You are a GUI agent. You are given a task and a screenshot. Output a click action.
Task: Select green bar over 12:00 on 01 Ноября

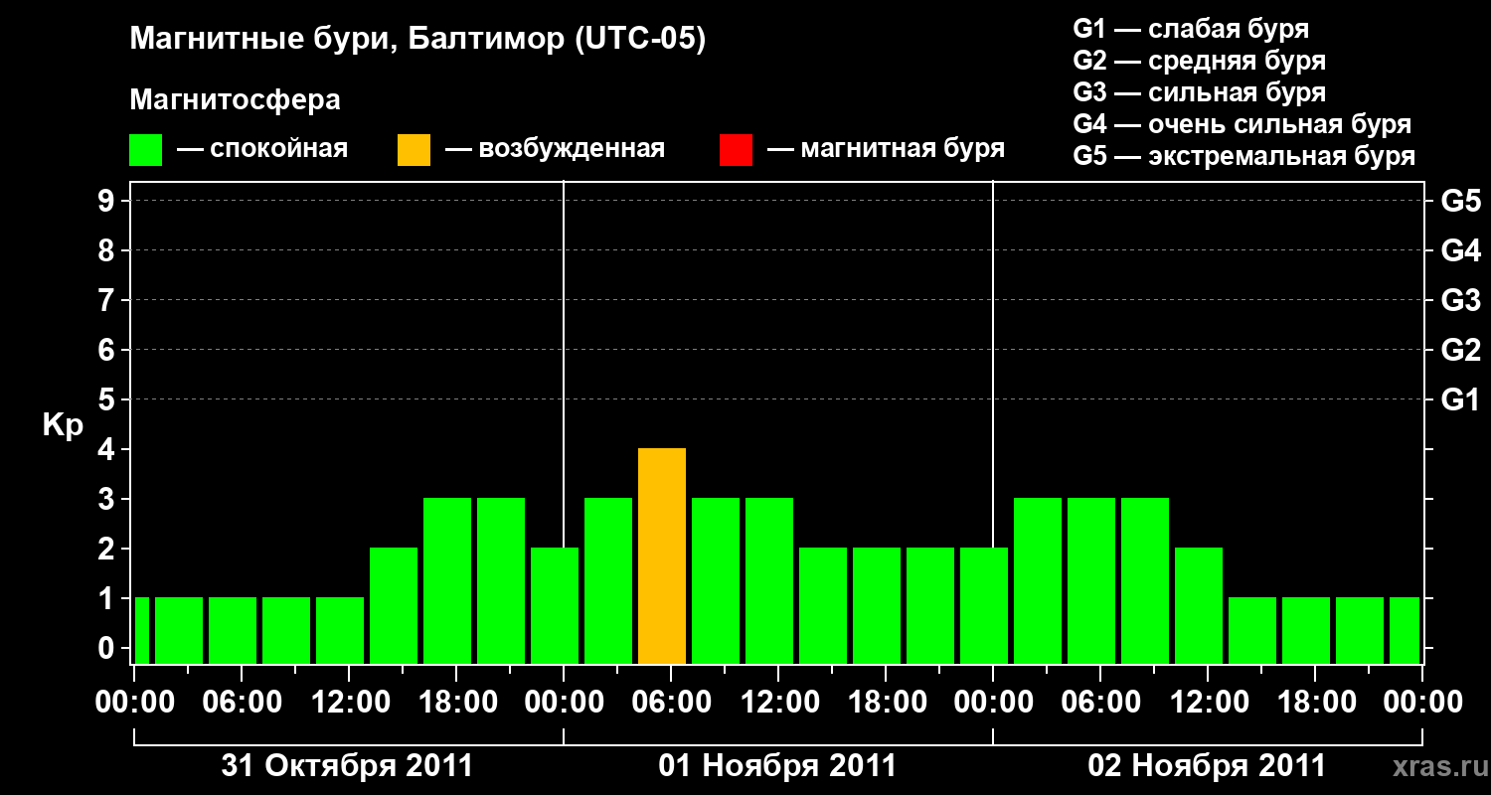(x=769, y=581)
